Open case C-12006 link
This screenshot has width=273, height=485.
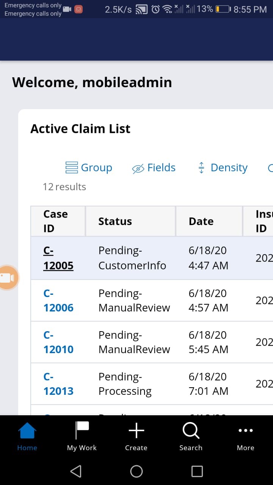[x=58, y=300]
